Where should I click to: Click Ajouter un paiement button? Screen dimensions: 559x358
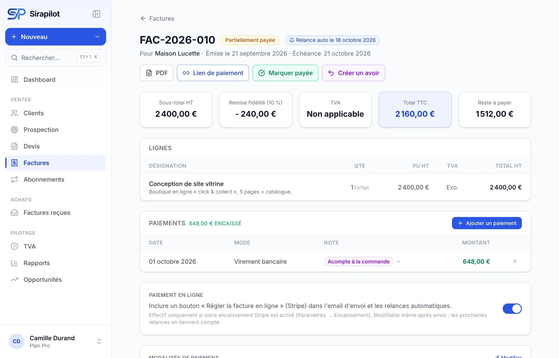tap(487, 223)
